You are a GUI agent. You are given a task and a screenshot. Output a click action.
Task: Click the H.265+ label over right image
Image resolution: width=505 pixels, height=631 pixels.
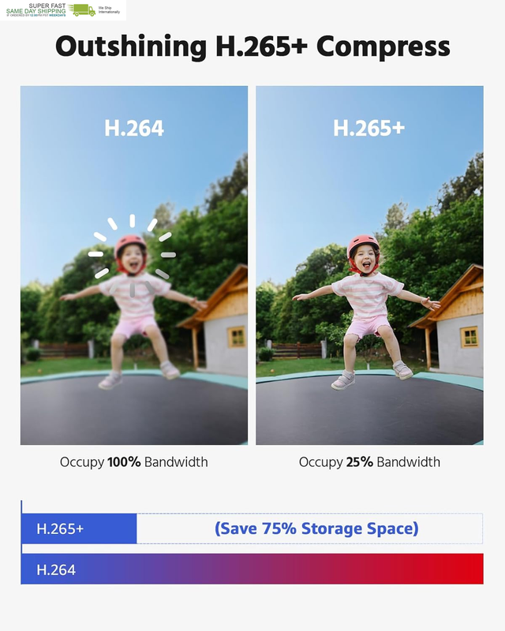(x=368, y=128)
